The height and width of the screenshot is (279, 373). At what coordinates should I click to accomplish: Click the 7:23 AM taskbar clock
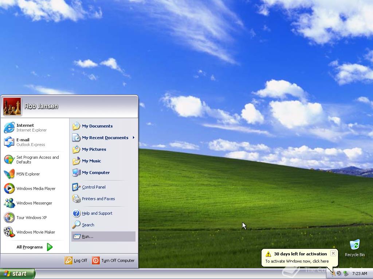(360, 274)
